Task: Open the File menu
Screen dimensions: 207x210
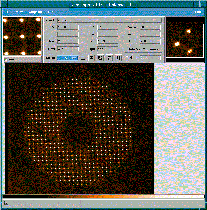Action: click(x=8, y=12)
